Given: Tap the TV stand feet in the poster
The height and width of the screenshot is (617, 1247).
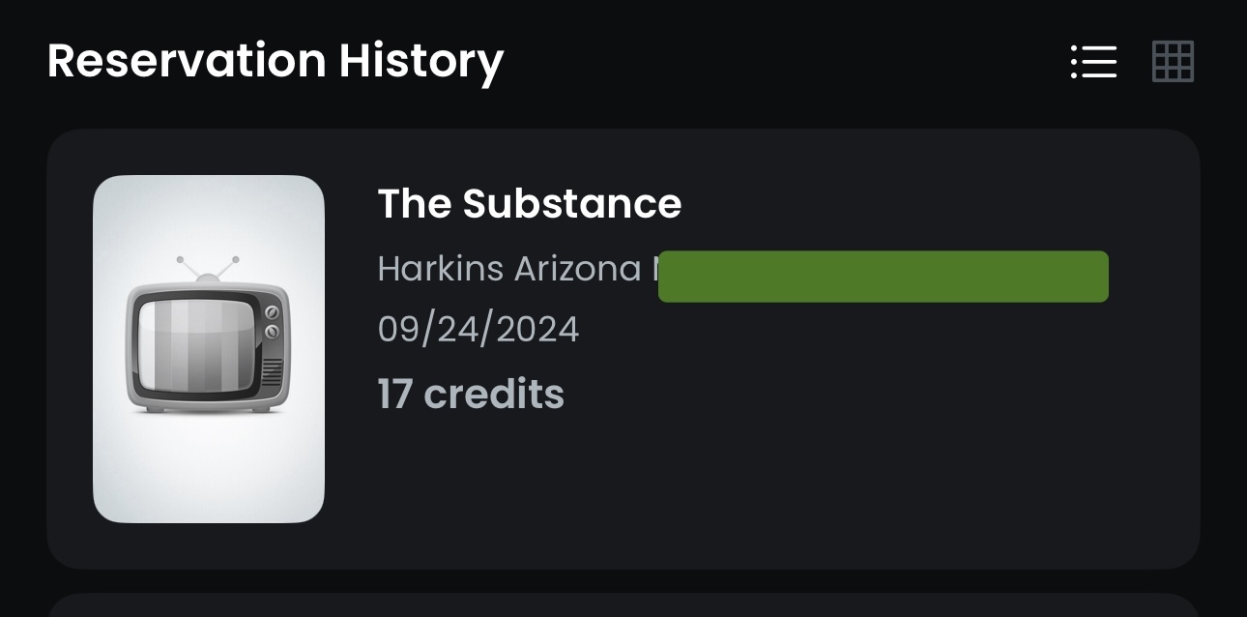Looking at the screenshot, I should (208, 409).
